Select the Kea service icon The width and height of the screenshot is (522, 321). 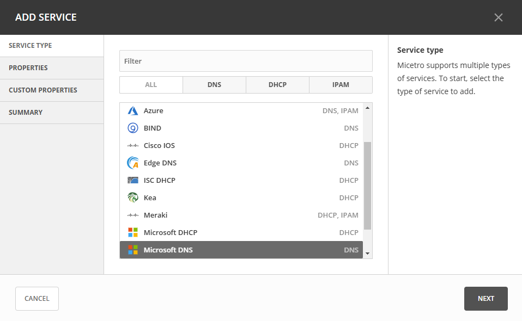133,198
